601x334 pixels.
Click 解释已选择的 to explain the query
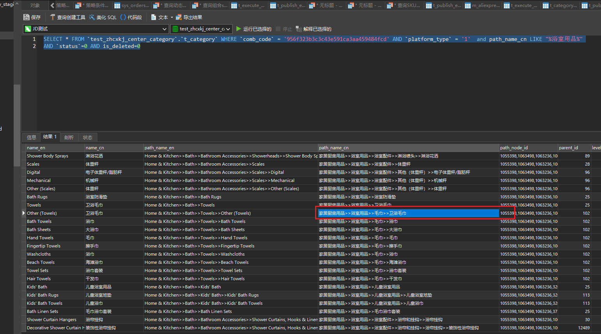click(314, 29)
